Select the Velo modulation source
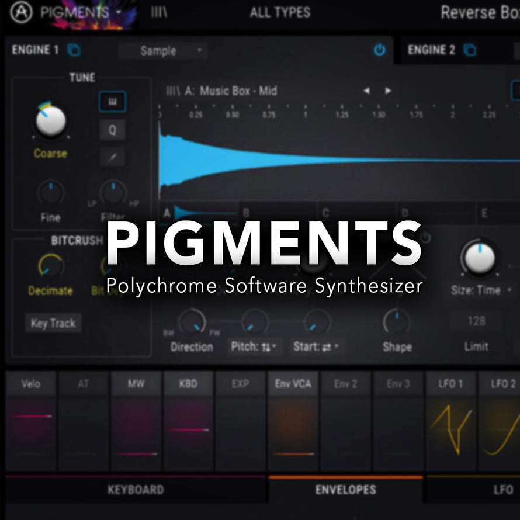This screenshot has height=520, width=520. (31, 384)
